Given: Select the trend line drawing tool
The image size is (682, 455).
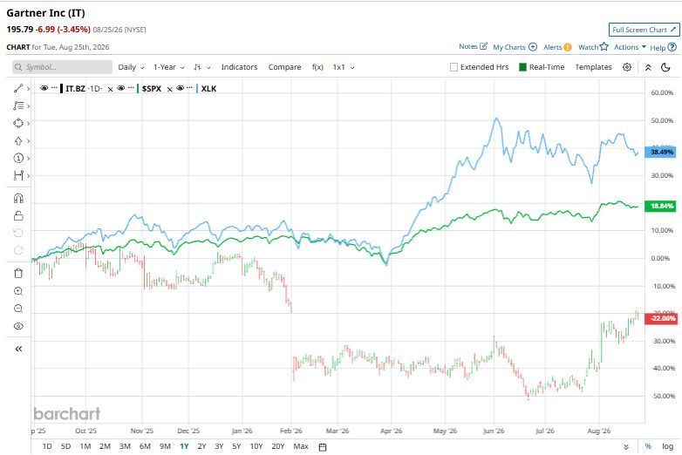Looking at the screenshot, I should (x=17, y=88).
